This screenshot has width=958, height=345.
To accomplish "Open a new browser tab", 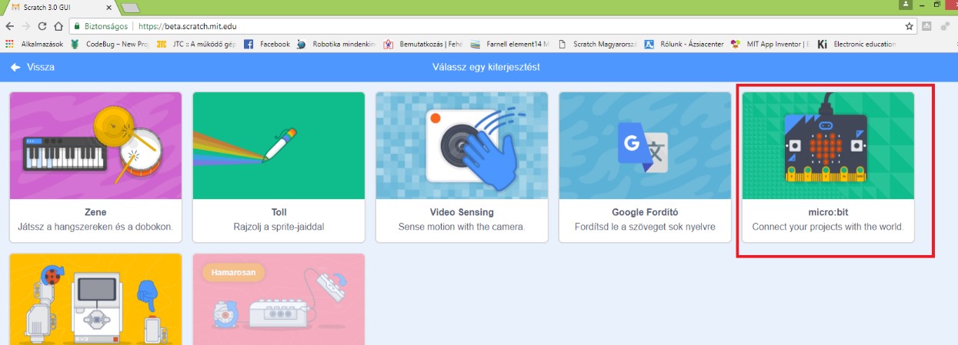I will pyautogui.click(x=129, y=8).
